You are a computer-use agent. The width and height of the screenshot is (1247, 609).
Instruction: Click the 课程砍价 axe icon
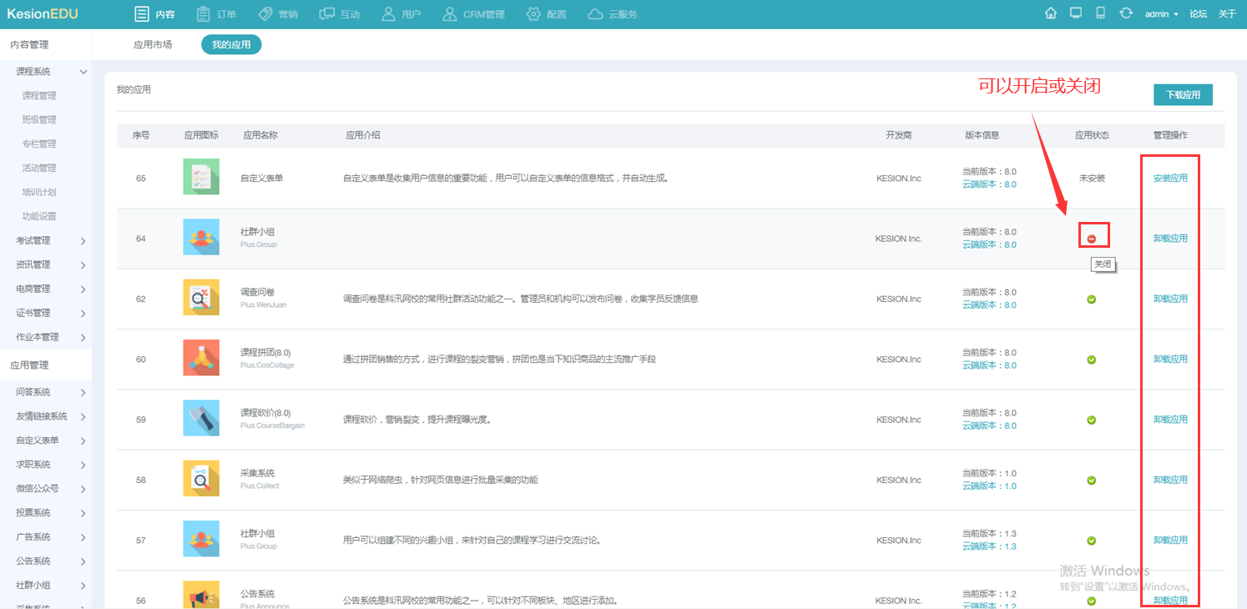point(201,418)
